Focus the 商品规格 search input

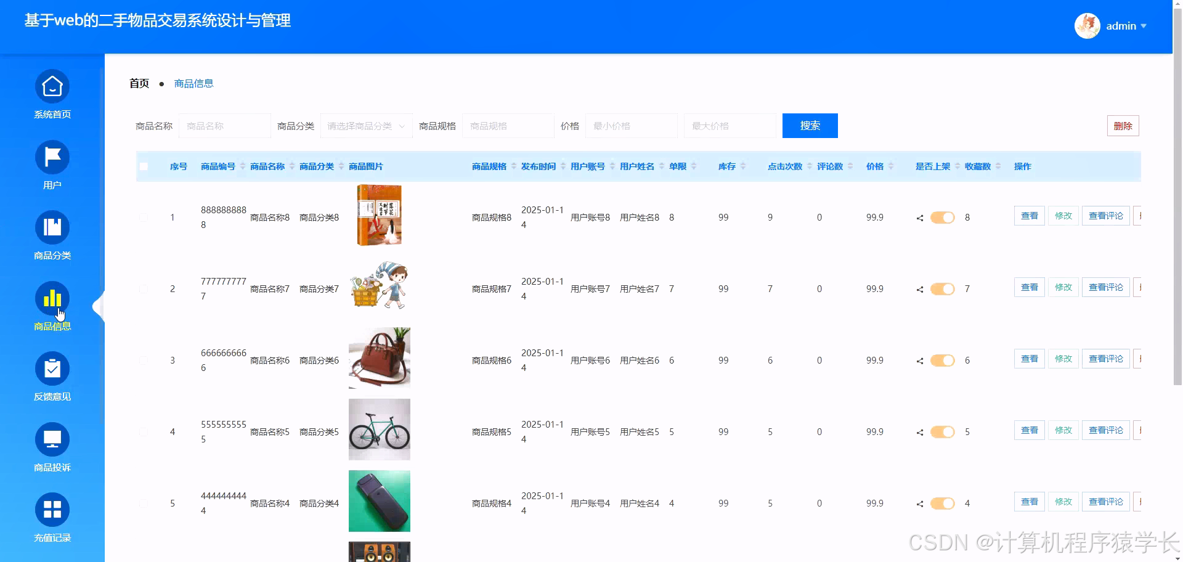coord(508,126)
